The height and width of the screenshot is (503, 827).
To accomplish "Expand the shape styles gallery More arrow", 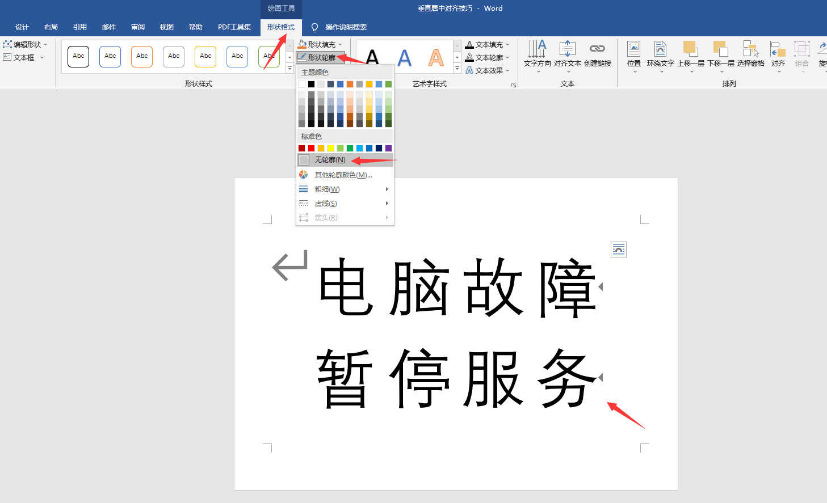I will point(289,69).
